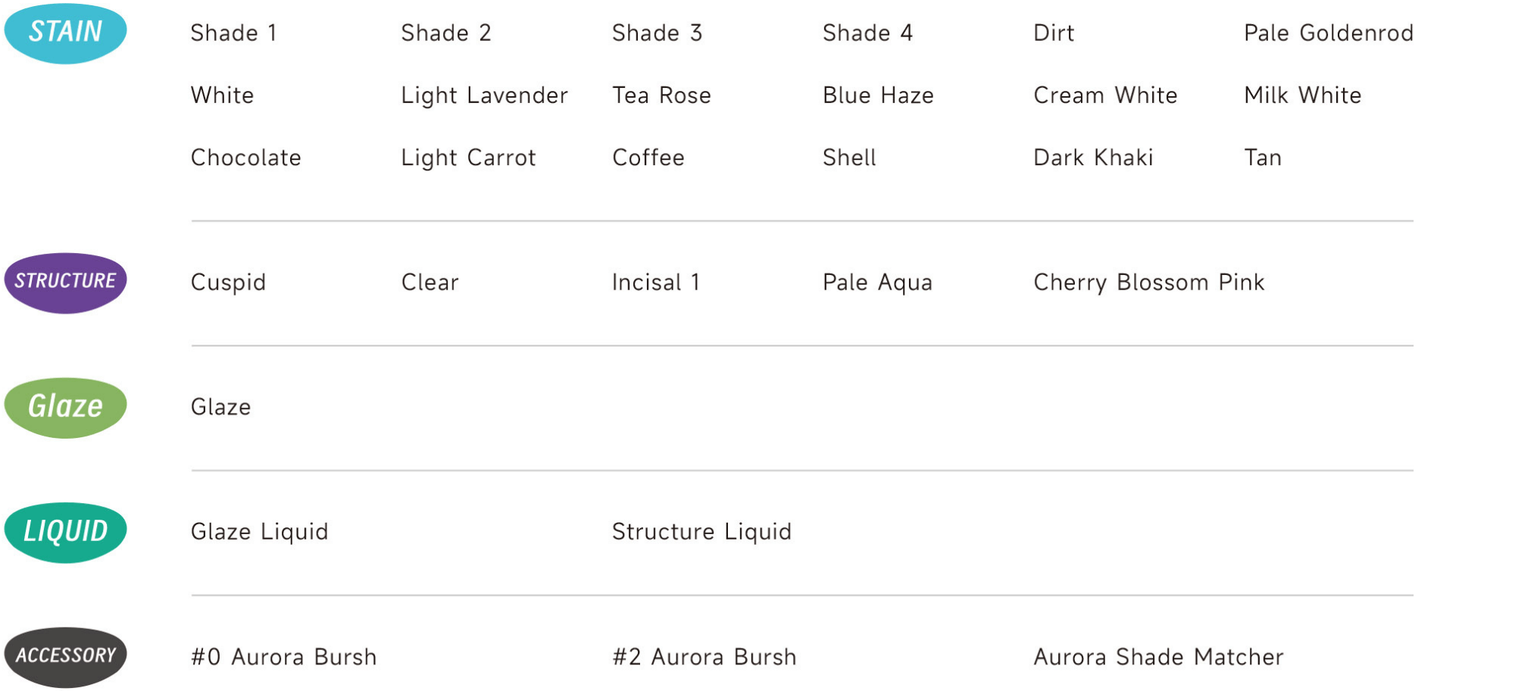The width and height of the screenshot is (1515, 691).
Task: Click the teal LIQUID category badge
Action: 66,533
